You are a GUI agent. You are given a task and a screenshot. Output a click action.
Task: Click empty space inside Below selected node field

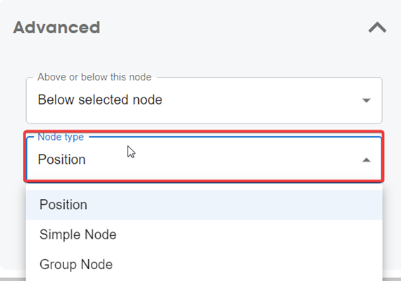261,100
